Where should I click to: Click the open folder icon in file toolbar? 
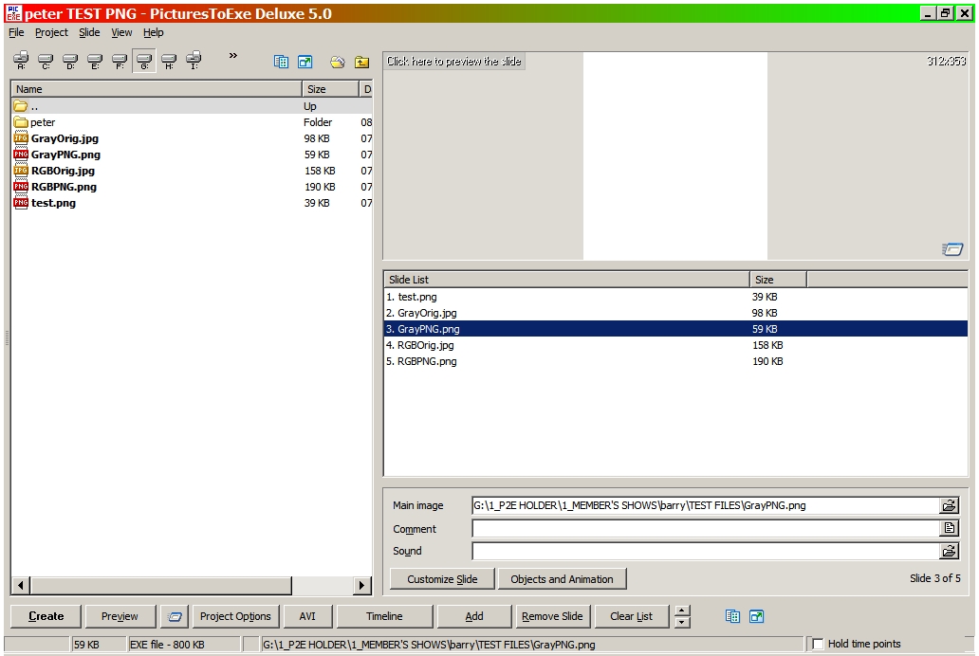(x=337, y=63)
